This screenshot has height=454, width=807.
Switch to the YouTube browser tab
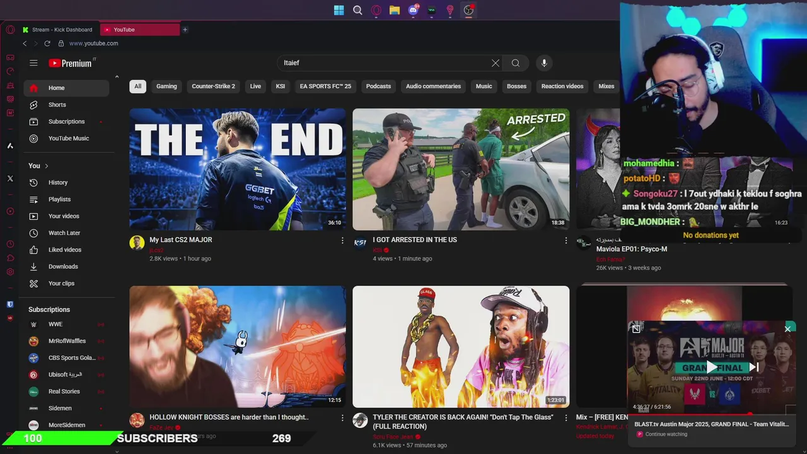tap(139, 30)
